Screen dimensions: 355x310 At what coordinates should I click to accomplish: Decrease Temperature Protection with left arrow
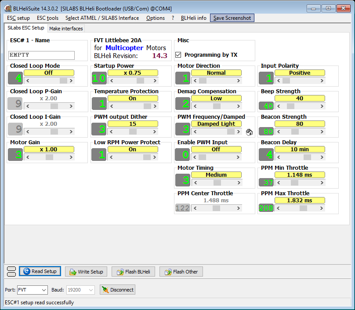click(112, 106)
